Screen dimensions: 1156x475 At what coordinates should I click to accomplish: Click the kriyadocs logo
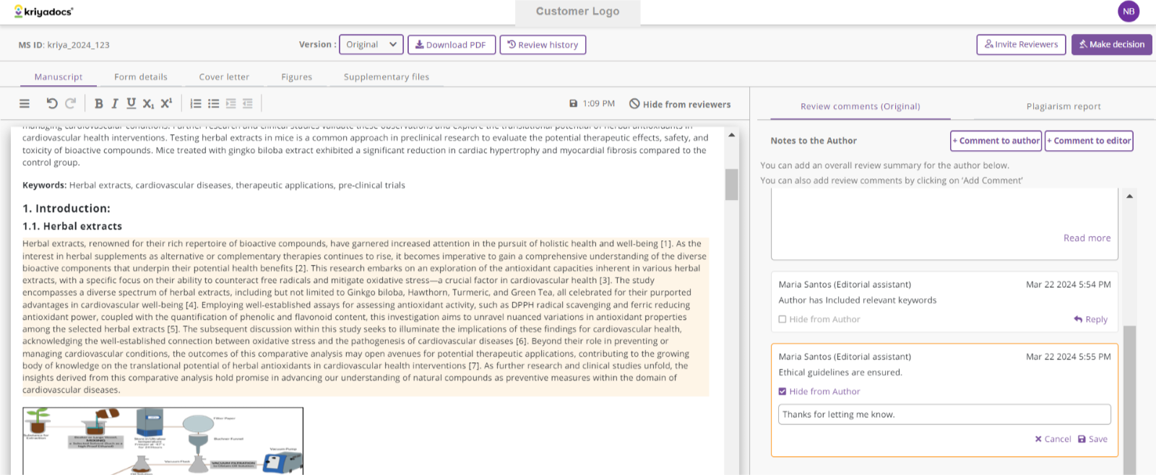(x=44, y=12)
